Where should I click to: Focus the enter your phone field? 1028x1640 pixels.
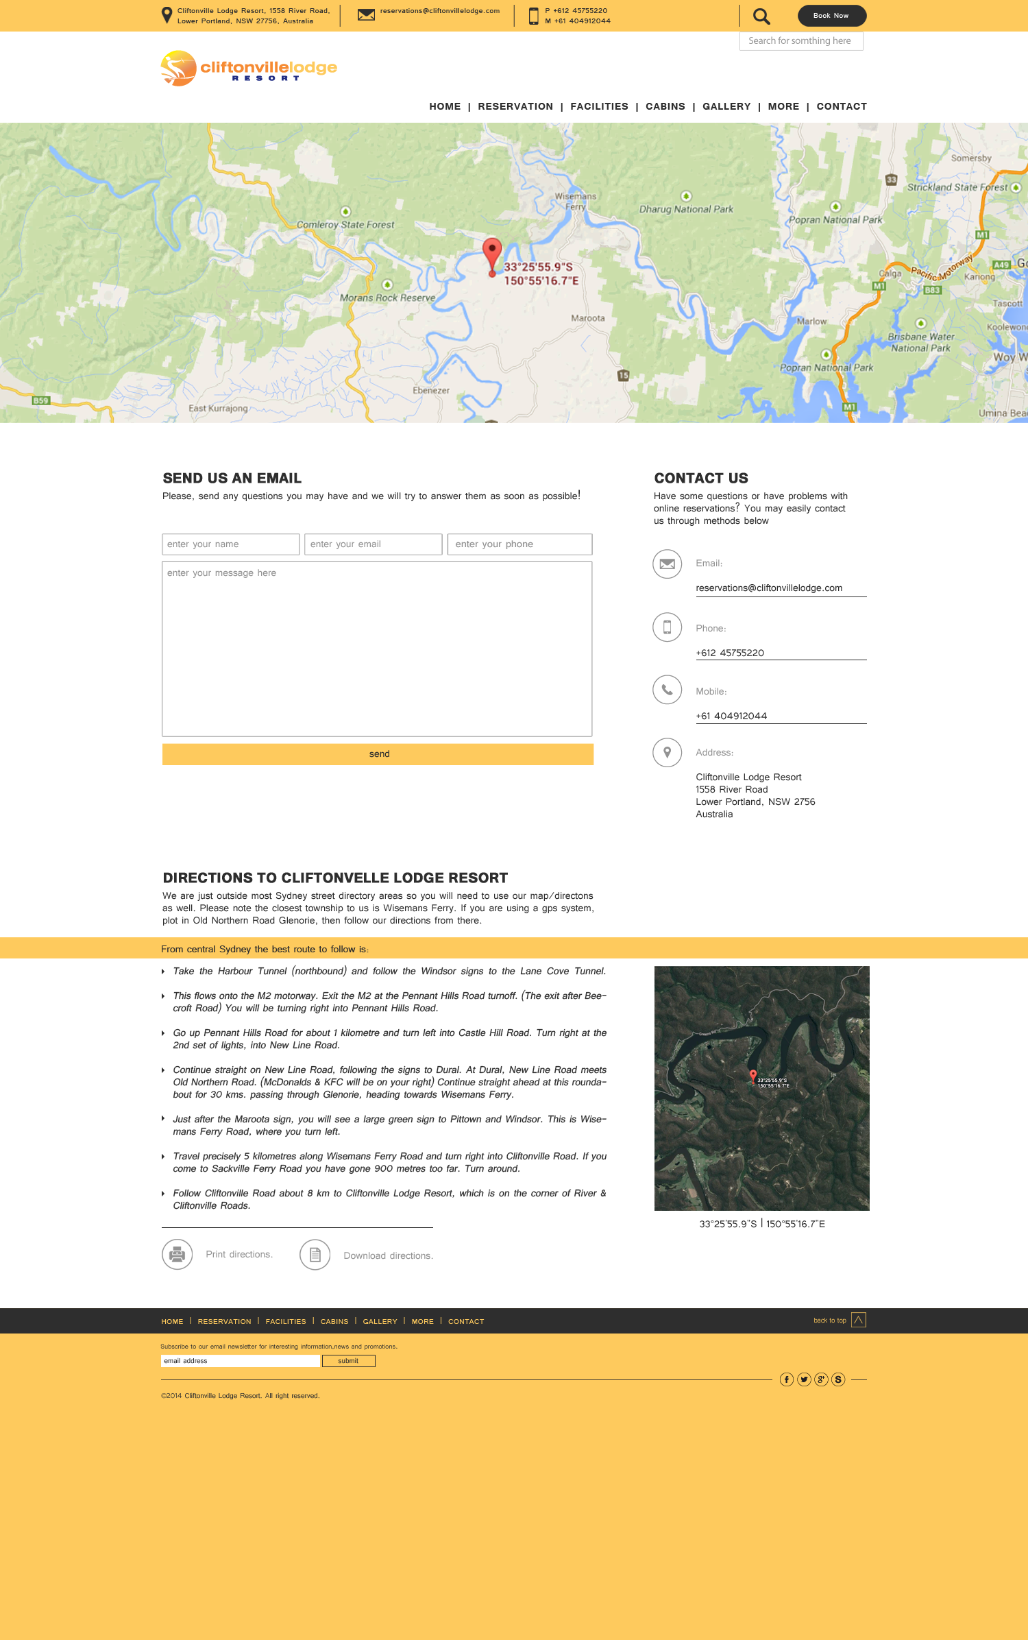point(519,544)
